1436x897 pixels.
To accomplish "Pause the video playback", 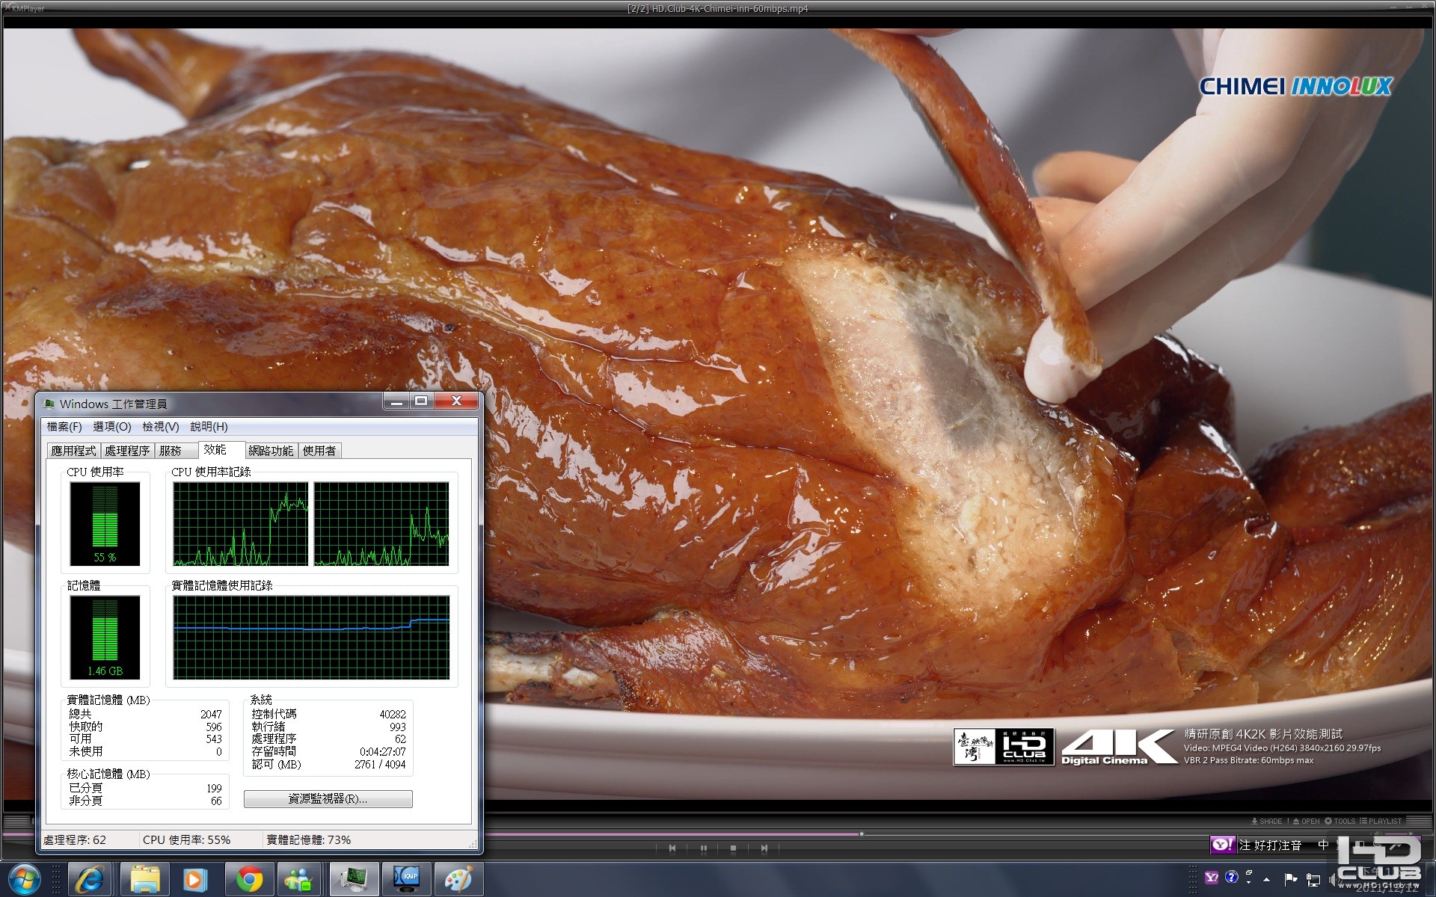I will pos(703,848).
